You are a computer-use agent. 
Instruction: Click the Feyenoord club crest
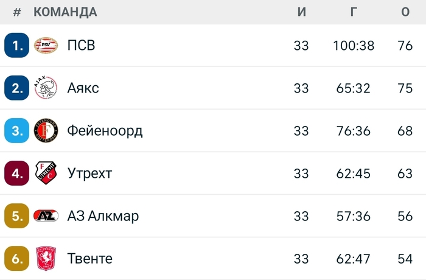(x=46, y=131)
